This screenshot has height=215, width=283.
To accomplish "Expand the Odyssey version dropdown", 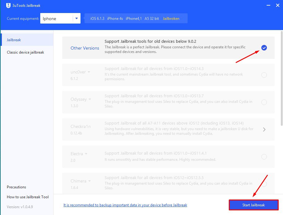I will point(90,99).
